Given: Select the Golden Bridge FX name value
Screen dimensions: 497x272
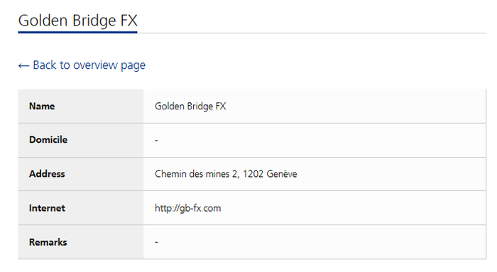Looking at the screenshot, I should [190, 107].
